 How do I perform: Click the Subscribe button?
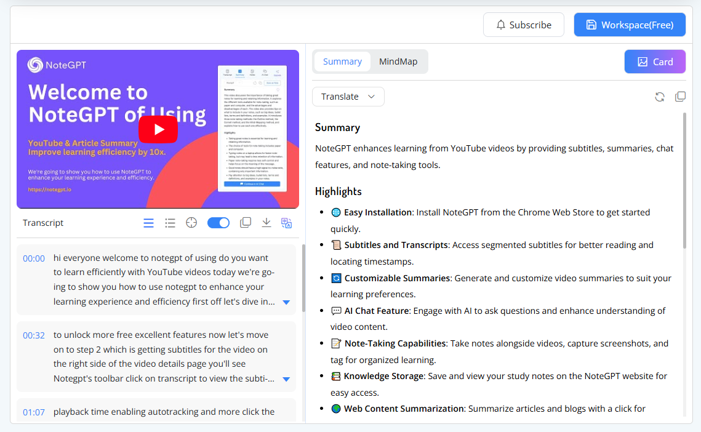[524, 25]
